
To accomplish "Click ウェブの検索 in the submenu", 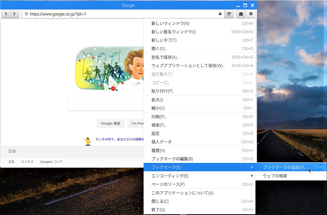I will click(291, 176).
